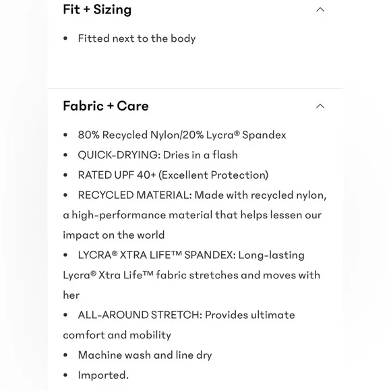Collapse the Fit + Sizing section chevron
This screenshot has width=391, height=391.
click(320, 9)
